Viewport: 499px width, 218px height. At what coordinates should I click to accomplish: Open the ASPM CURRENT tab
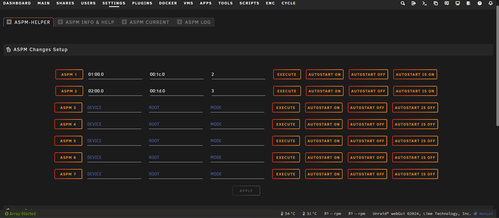[146, 22]
